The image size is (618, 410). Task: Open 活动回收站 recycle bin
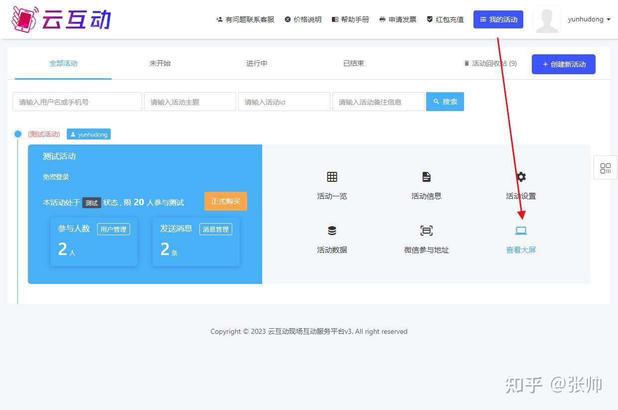click(x=489, y=63)
